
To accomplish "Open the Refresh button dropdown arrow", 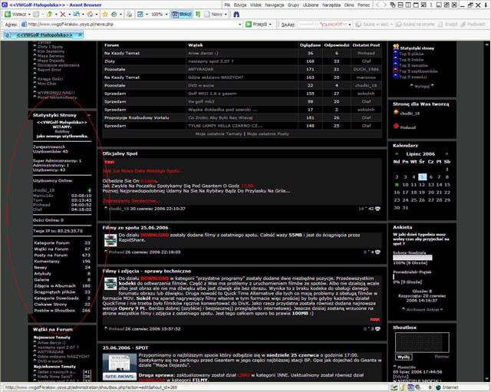I will (x=83, y=15).
